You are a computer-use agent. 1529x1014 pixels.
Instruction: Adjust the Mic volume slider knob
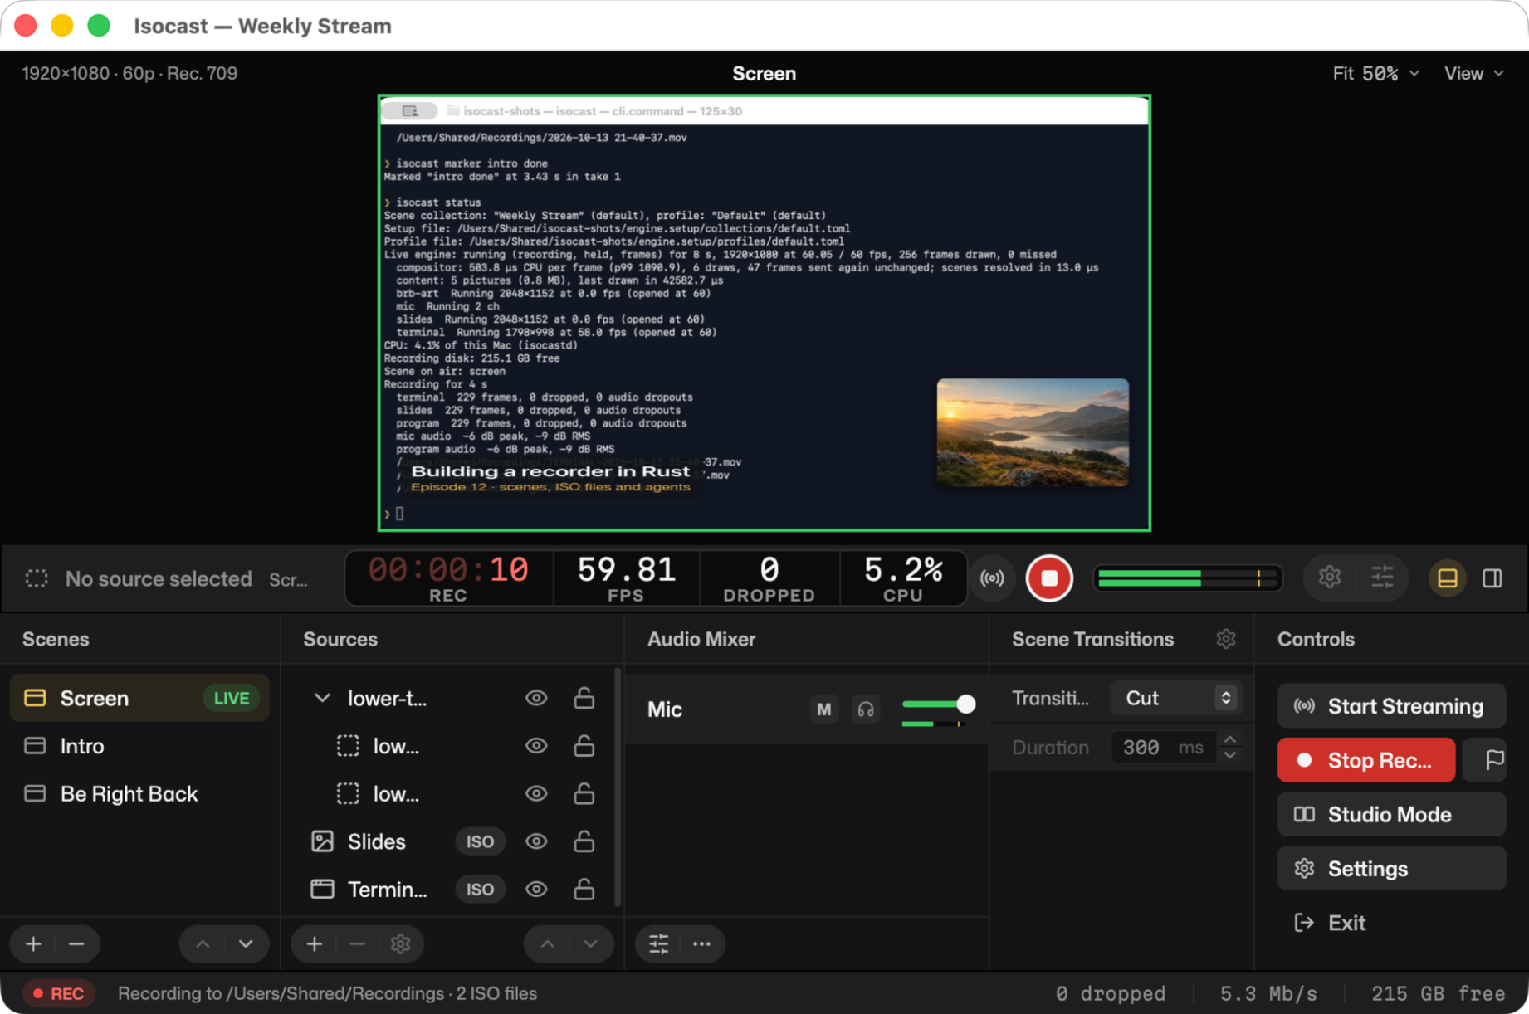(x=965, y=704)
